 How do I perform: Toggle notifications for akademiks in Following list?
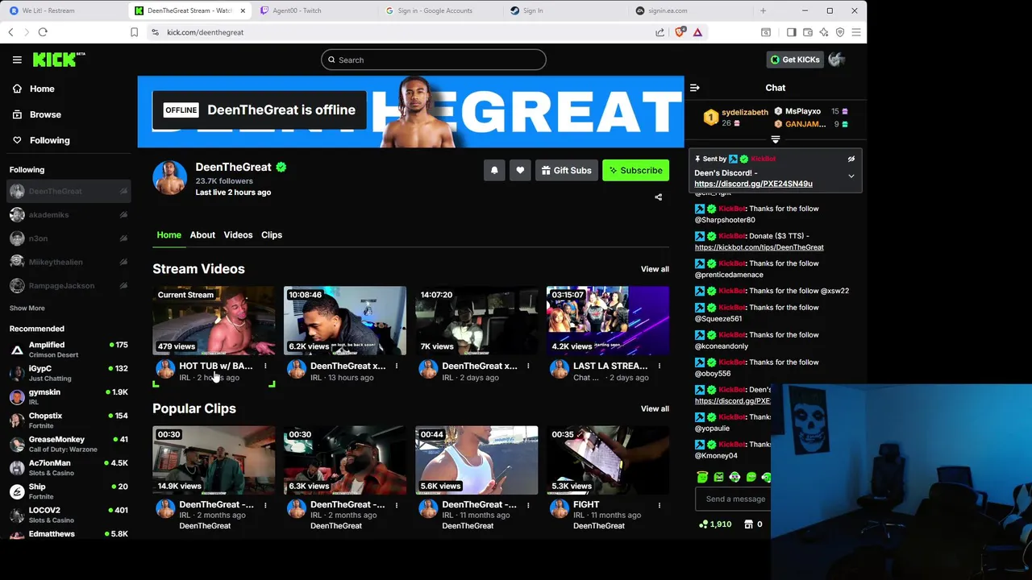coord(123,215)
